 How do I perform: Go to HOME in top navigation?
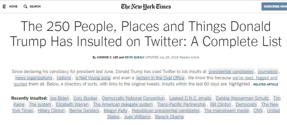coord(13,7)
